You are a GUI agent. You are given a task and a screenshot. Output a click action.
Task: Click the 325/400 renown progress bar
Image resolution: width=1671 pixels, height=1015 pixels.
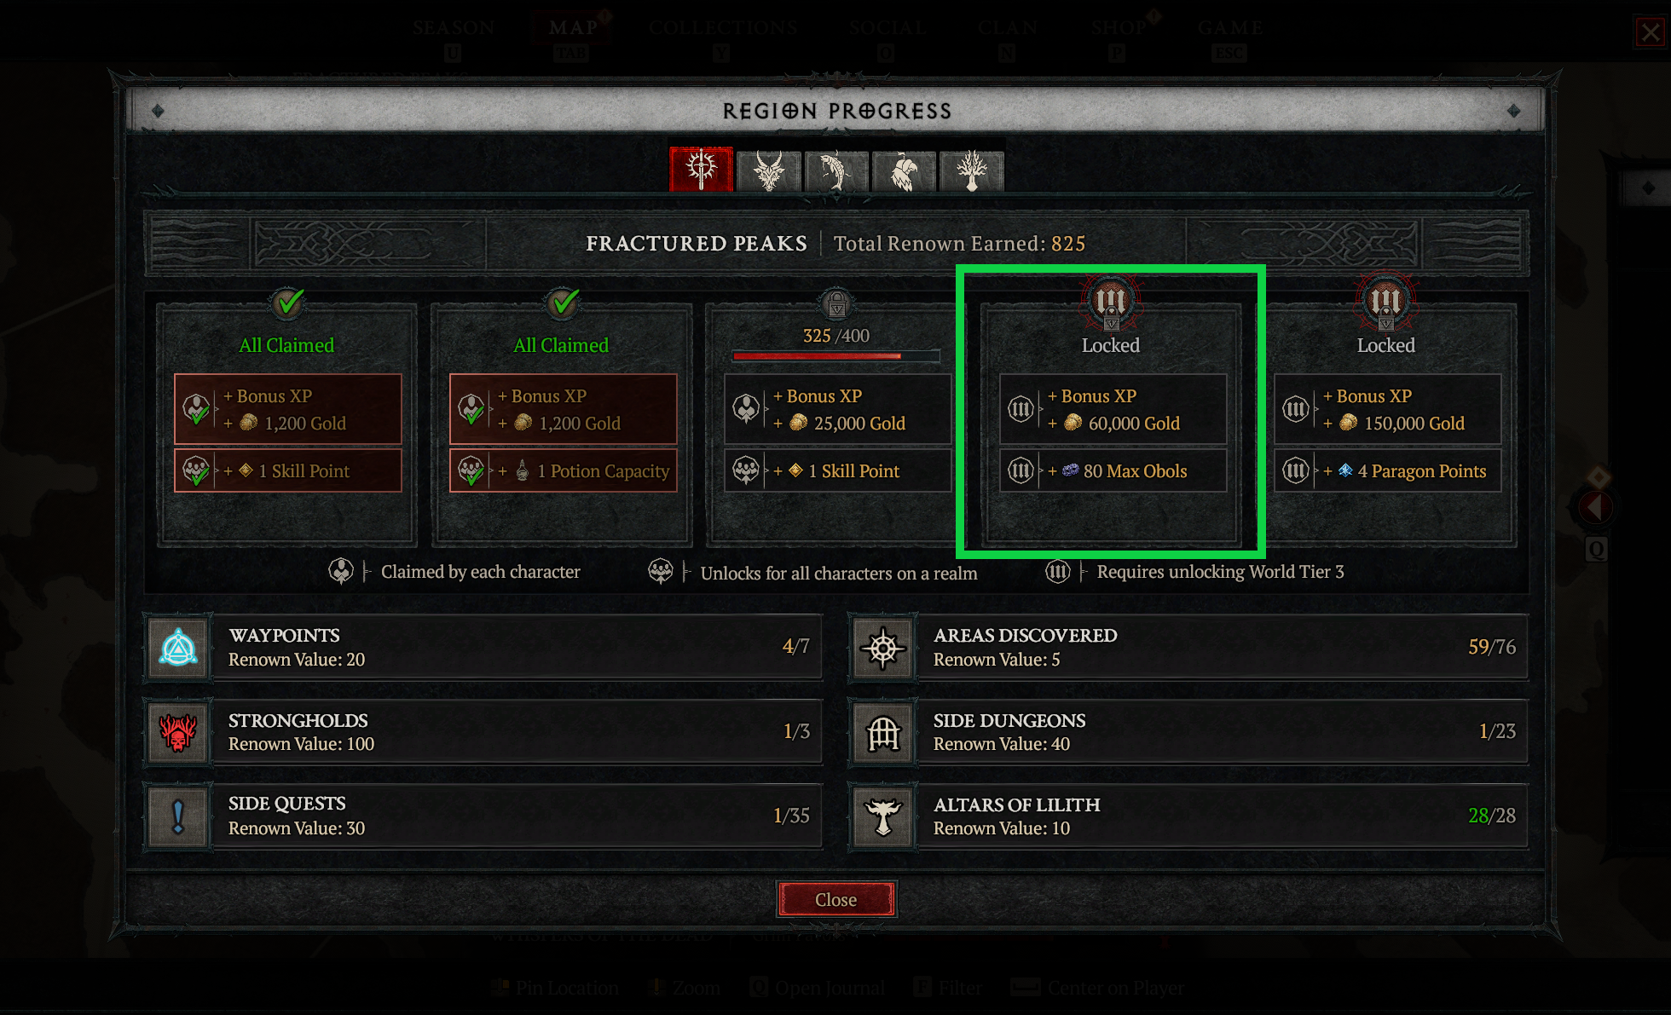(x=836, y=356)
